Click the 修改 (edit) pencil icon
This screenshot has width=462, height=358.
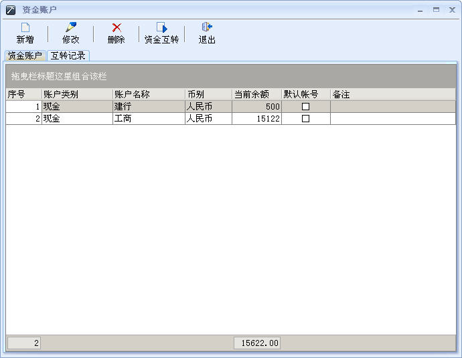tap(71, 27)
